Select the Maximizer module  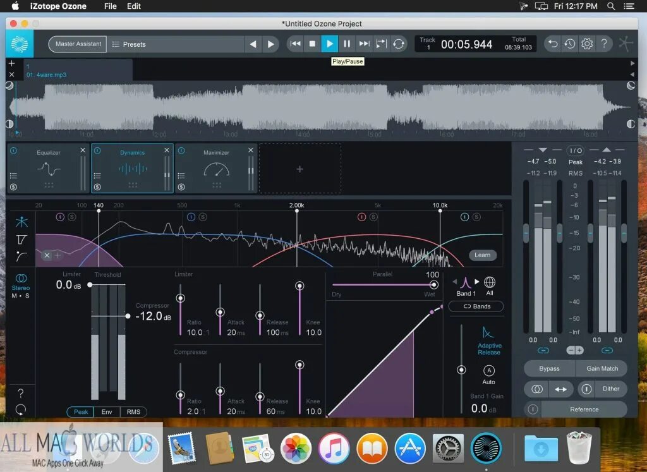216,168
